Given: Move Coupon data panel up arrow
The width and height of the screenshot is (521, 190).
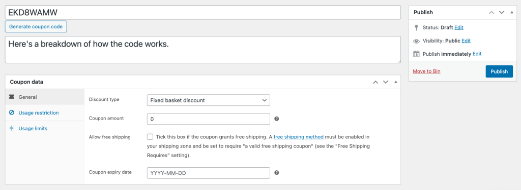Looking at the screenshot, I should pyautogui.click(x=375, y=82).
